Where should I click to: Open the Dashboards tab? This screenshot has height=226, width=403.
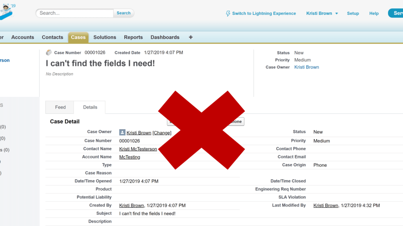click(165, 37)
